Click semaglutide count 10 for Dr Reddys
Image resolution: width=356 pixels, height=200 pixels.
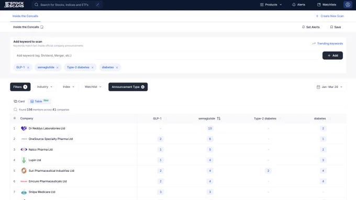click(210, 128)
